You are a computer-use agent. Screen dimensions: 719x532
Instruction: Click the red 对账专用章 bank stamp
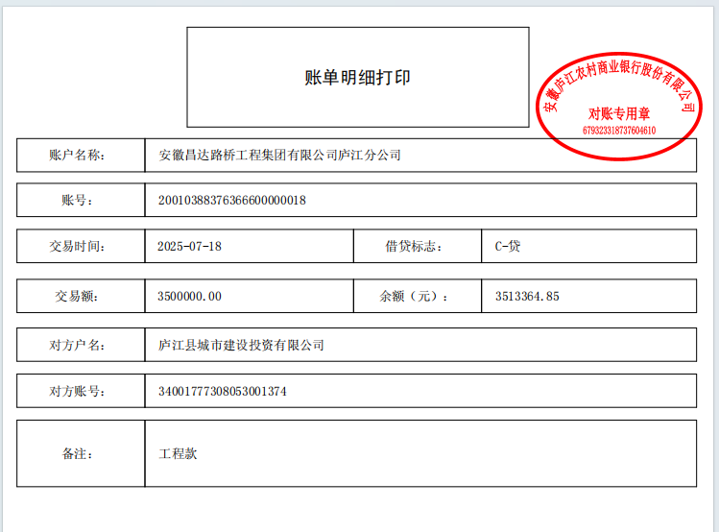point(619,105)
